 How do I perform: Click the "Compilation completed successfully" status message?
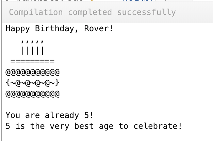pyautogui.click(x=92, y=13)
